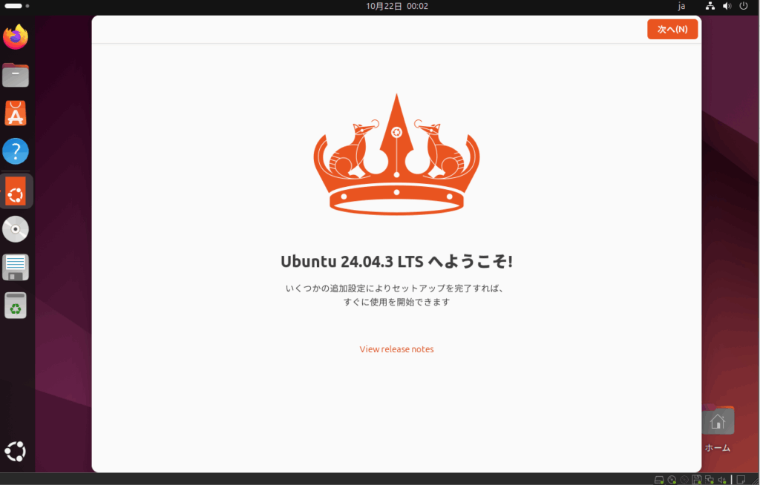760x485 pixels.
Task: Open the Ubuntu App Center icon
Action: [16, 113]
